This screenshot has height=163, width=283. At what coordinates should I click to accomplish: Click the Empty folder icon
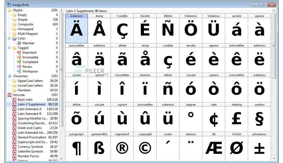15,15
